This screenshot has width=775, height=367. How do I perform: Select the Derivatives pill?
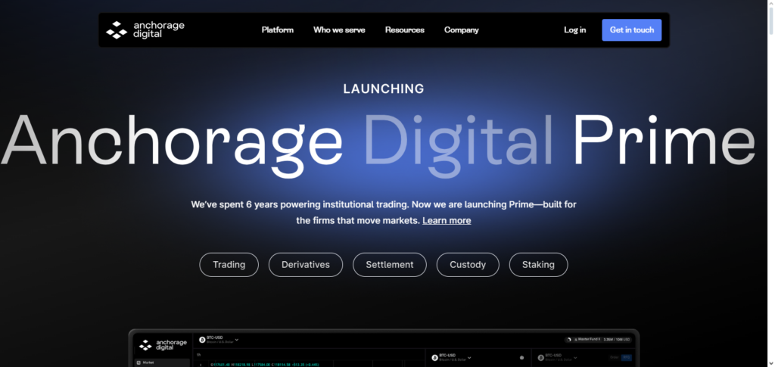click(x=306, y=265)
